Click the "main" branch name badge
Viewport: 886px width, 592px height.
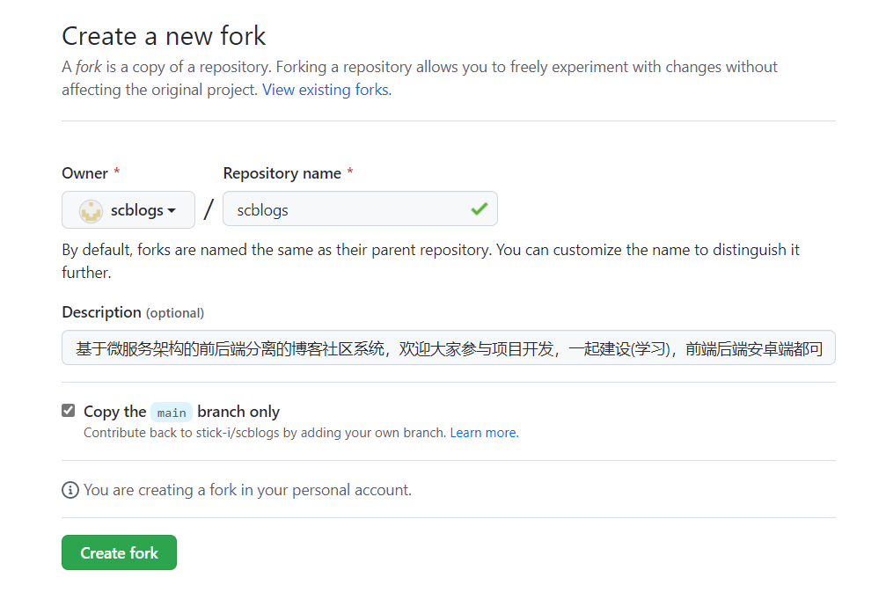[172, 413]
